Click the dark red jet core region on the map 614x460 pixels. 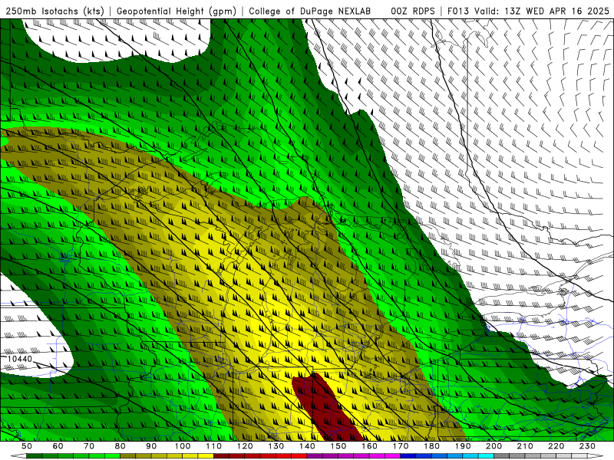click(325, 407)
